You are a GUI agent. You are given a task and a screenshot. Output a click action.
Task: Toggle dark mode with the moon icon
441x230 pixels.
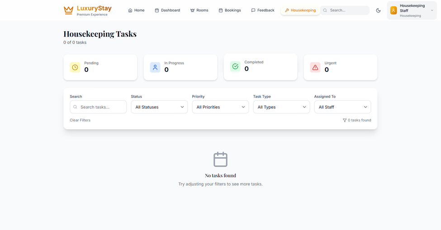coord(378,10)
